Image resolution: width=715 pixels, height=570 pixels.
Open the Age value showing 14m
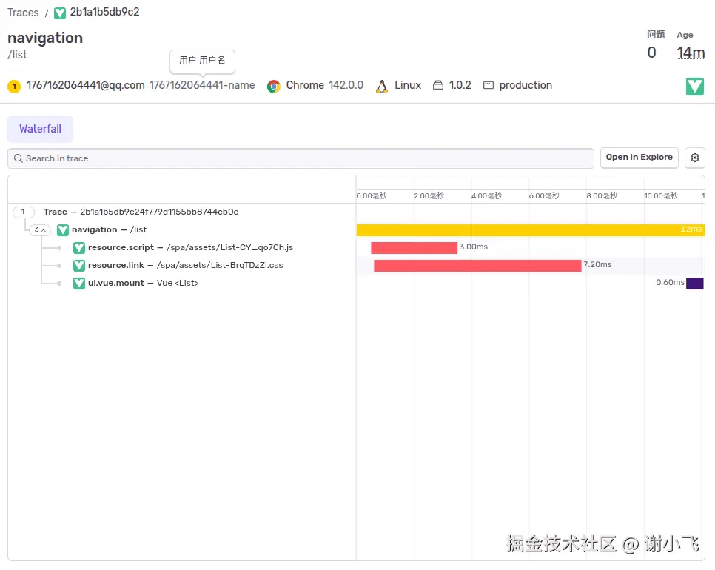(x=690, y=53)
